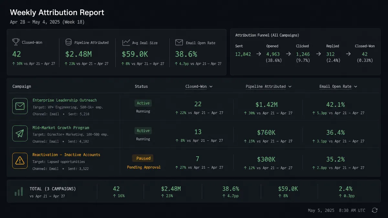Click the 38.6% Email Open Rate summary value

[186, 54]
